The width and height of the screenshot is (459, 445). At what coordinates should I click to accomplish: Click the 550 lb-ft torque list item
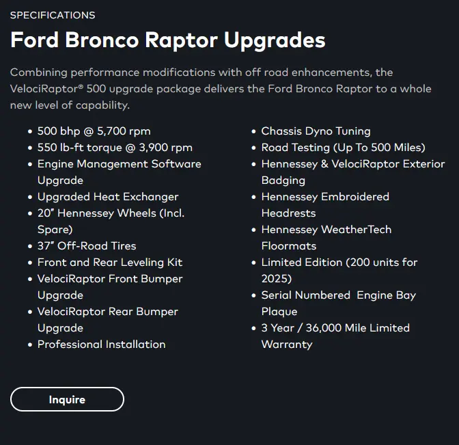115,148
